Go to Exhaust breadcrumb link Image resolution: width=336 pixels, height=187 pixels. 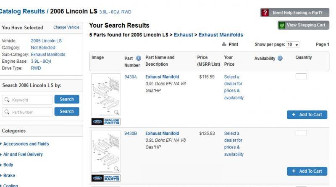(184, 35)
